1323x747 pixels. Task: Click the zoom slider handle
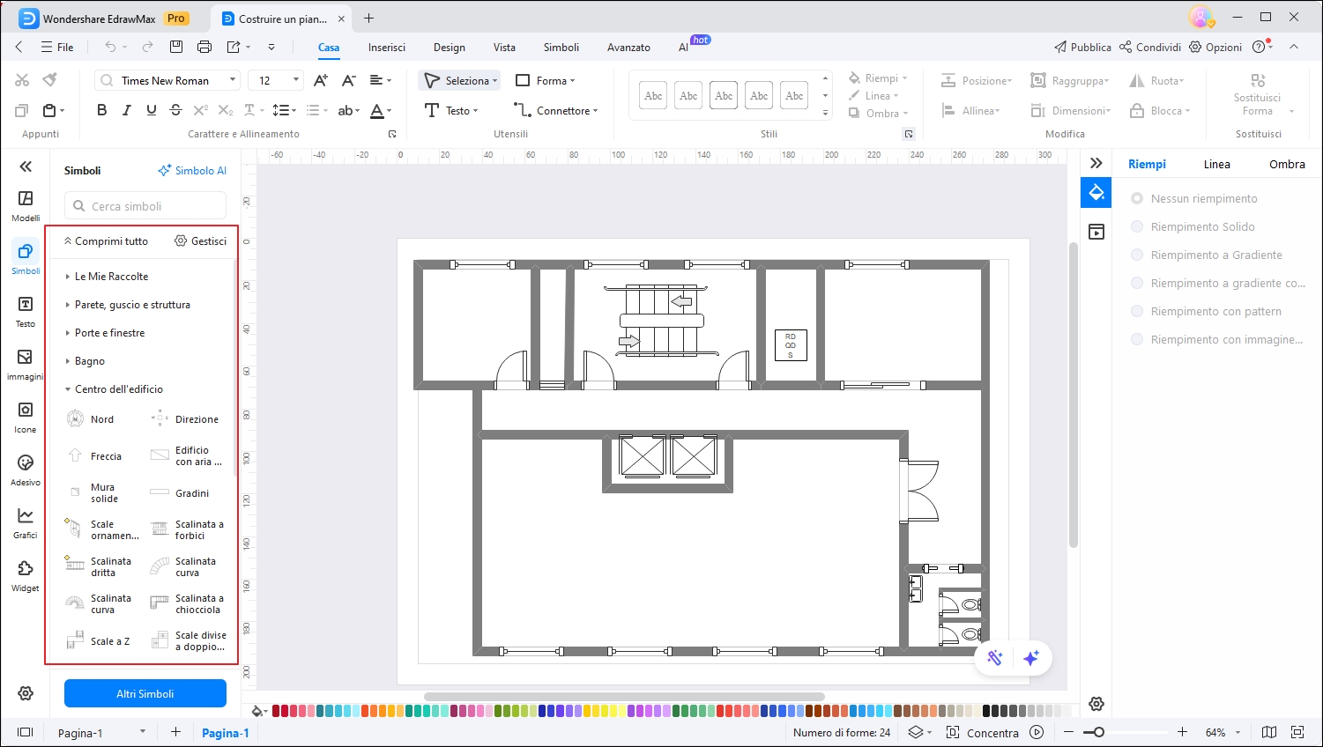point(1098,732)
